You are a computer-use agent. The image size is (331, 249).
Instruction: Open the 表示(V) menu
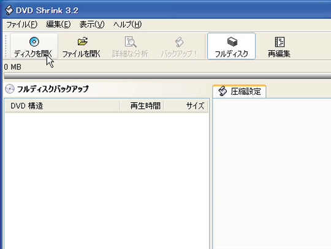click(92, 24)
